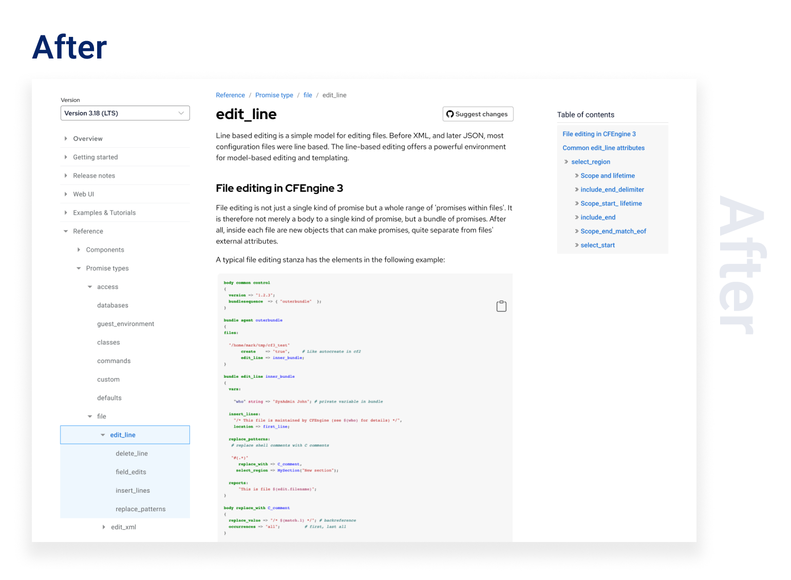Click file breadcrumb link
Viewport: 791px width, 580px height.
(308, 95)
